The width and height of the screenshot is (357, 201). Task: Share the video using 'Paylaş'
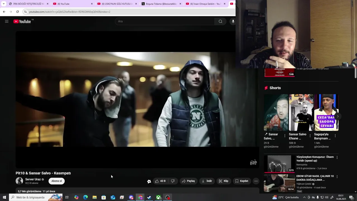click(188, 181)
